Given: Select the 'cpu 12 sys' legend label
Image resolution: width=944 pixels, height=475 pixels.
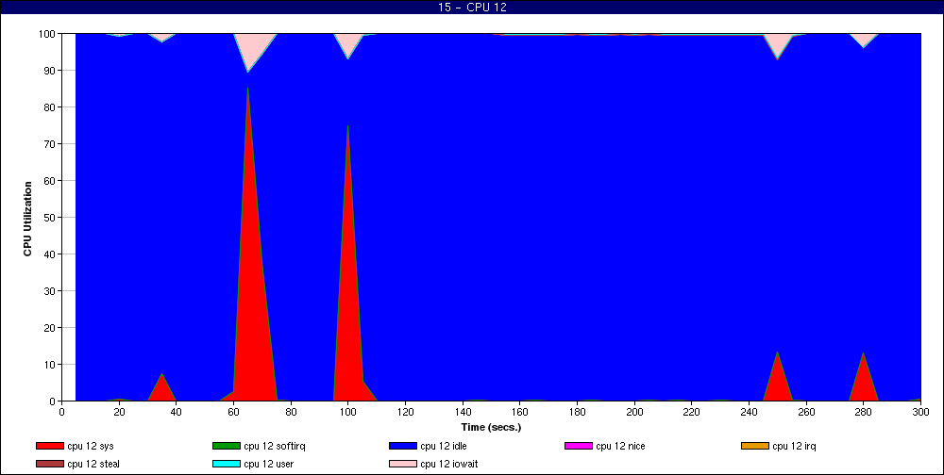Looking at the screenshot, I should coord(91,446).
